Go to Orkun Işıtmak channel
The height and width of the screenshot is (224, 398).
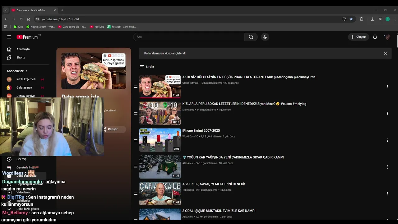pyautogui.click(x=190, y=83)
